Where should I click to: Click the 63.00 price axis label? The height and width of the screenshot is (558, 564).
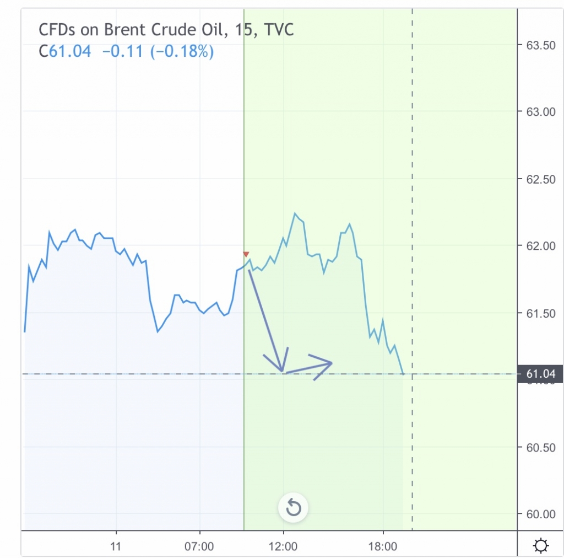click(x=540, y=112)
